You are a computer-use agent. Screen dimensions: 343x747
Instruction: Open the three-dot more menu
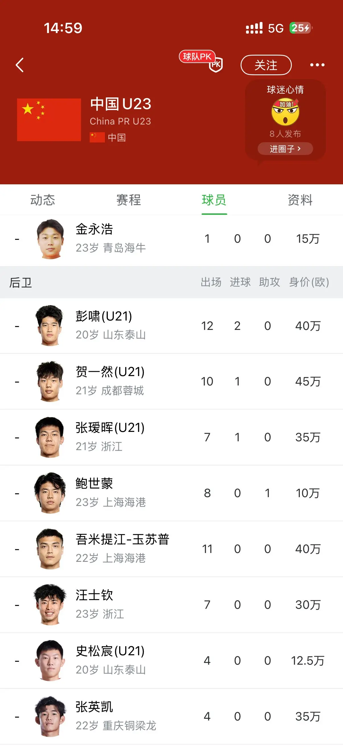pyautogui.click(x=317, y=65)
